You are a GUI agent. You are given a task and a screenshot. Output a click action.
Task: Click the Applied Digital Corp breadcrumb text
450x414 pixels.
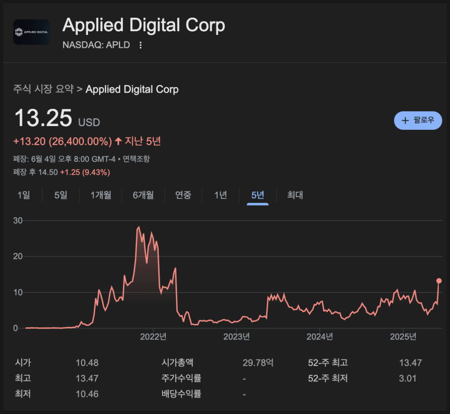click(x=132, y=89)
